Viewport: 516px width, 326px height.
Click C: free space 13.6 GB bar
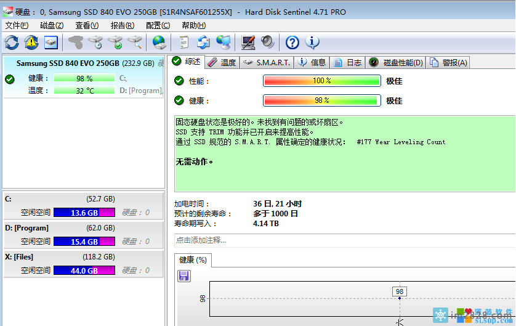coord(84,213)
